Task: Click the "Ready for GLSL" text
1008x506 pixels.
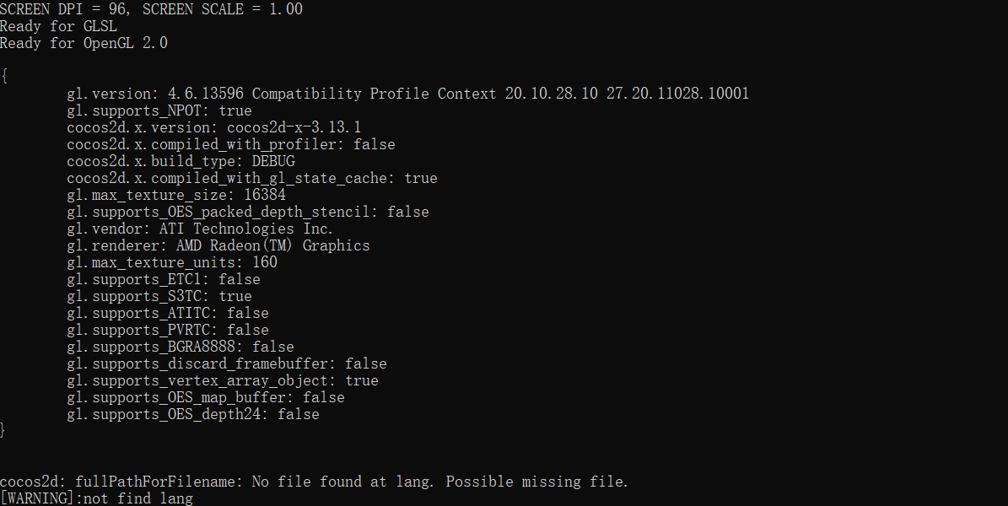Action: point(58,26)
